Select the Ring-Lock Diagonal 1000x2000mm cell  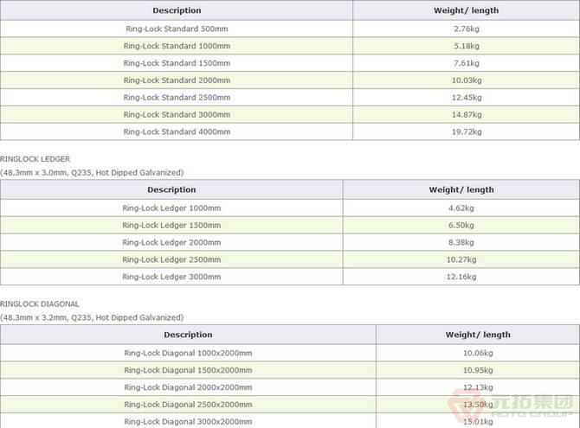(188, 353)
